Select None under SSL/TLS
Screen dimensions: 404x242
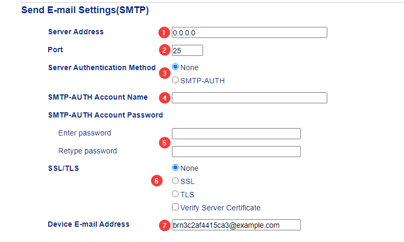(x=176, y=168)
